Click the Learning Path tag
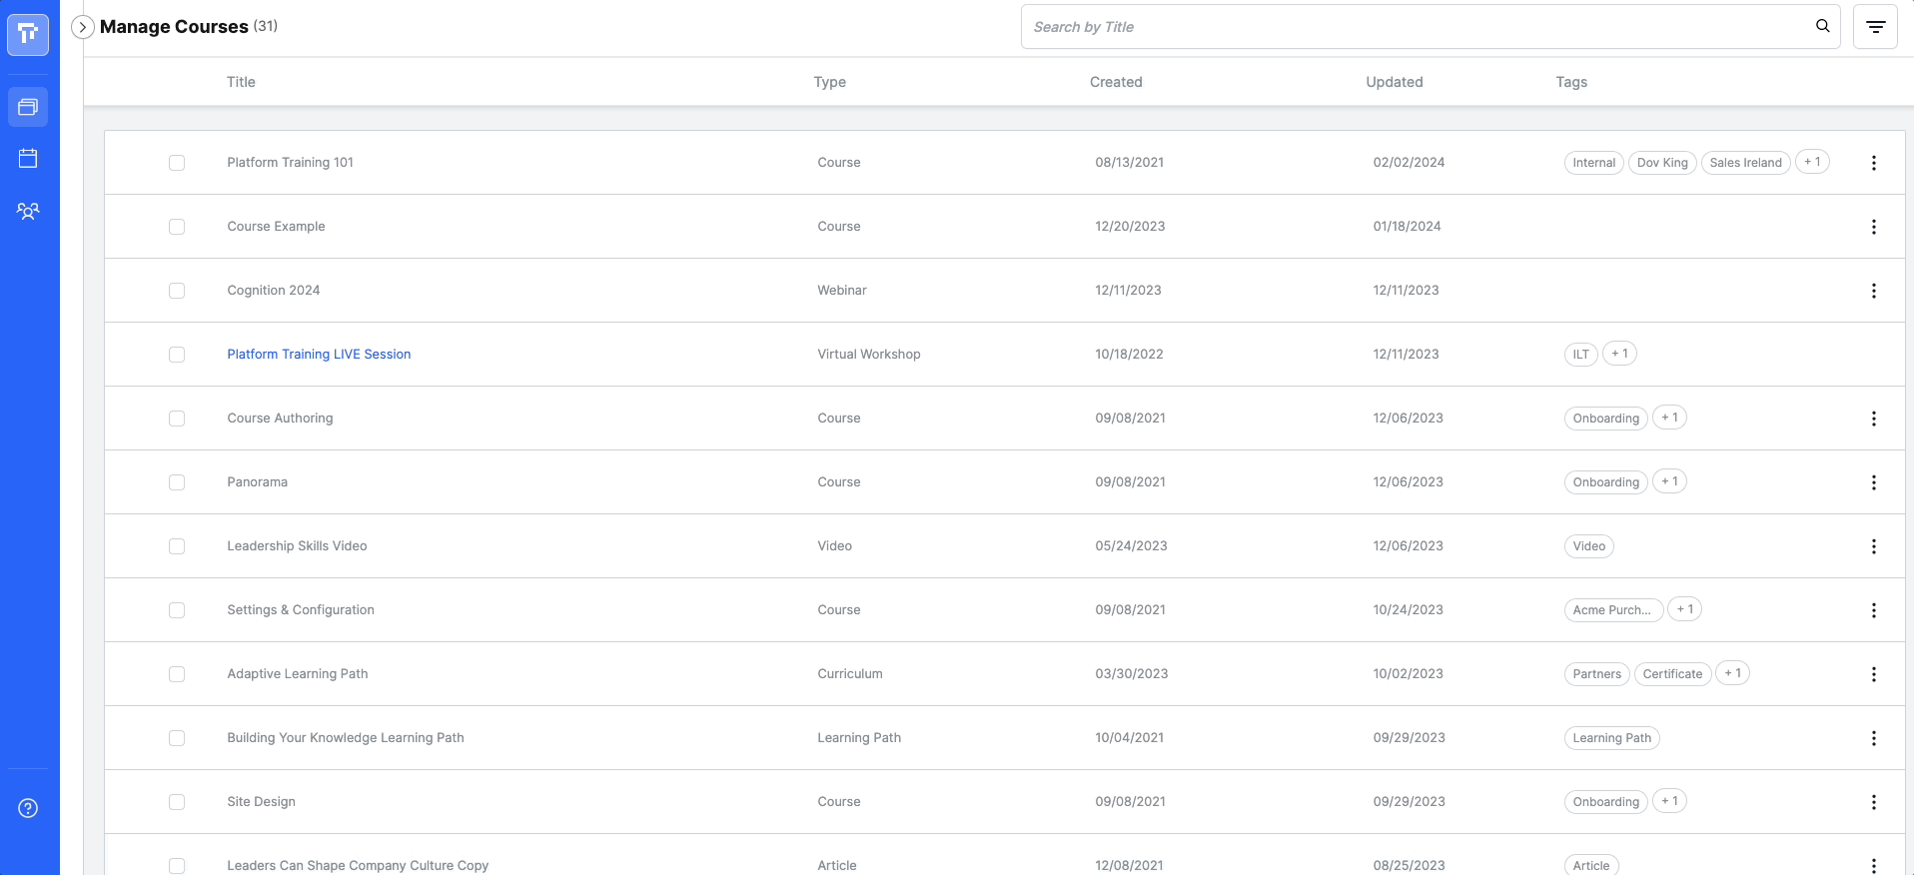The image size is (1914, 875). (1611, 738)
